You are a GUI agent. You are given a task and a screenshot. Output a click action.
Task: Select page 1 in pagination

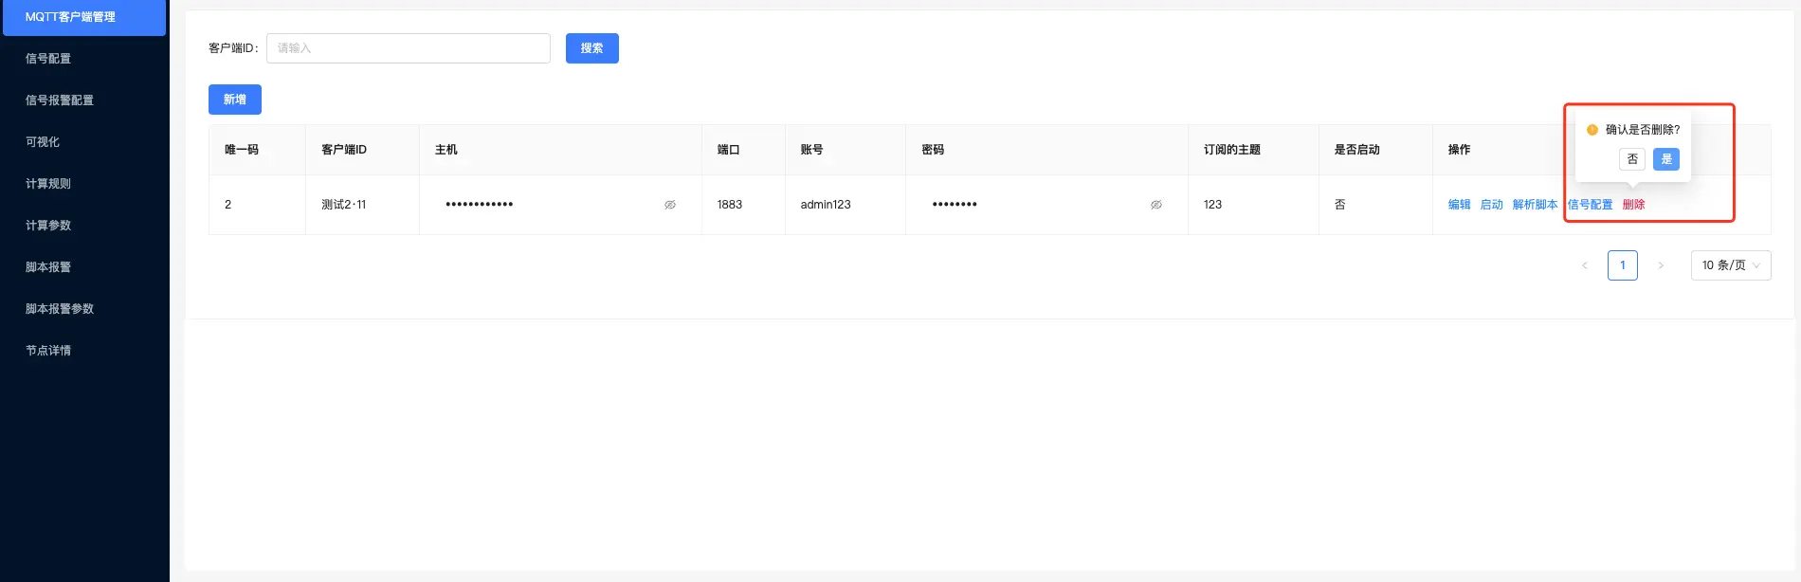tap(1623, 265)
